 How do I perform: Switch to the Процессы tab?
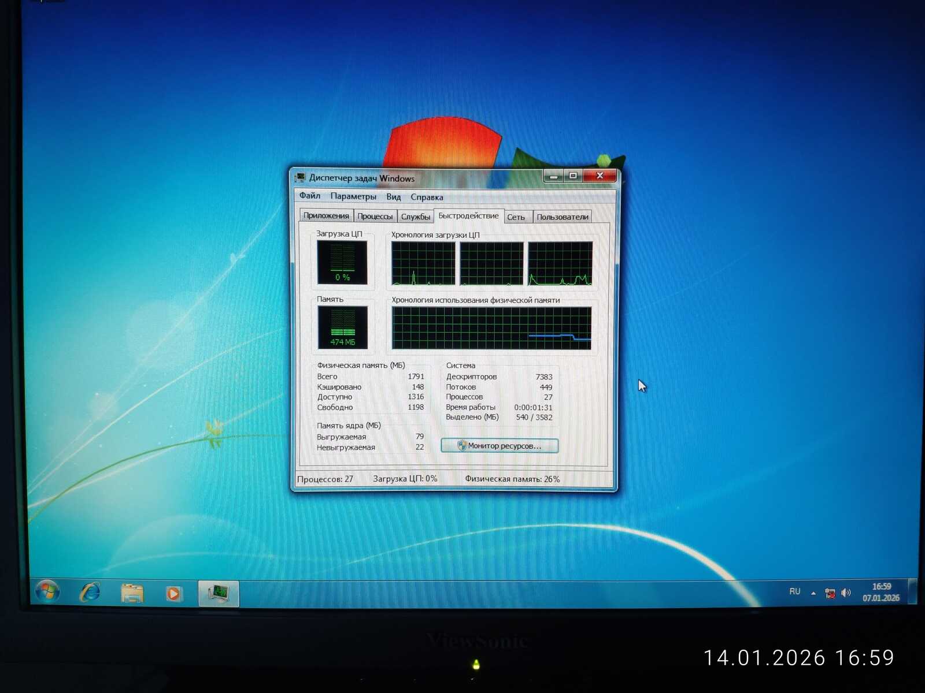pos(375,217)
